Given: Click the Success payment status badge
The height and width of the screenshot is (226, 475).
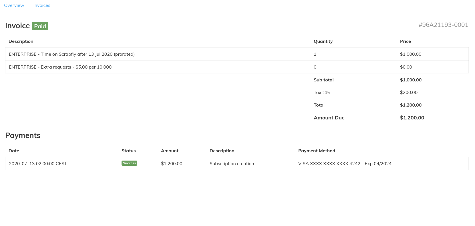Looking at the screenshot, I should coord(129,163).
